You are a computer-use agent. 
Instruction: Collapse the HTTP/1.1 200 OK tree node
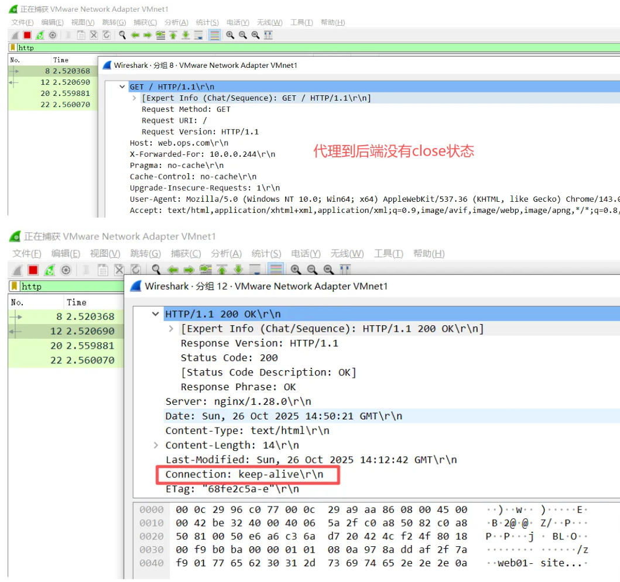155,314
